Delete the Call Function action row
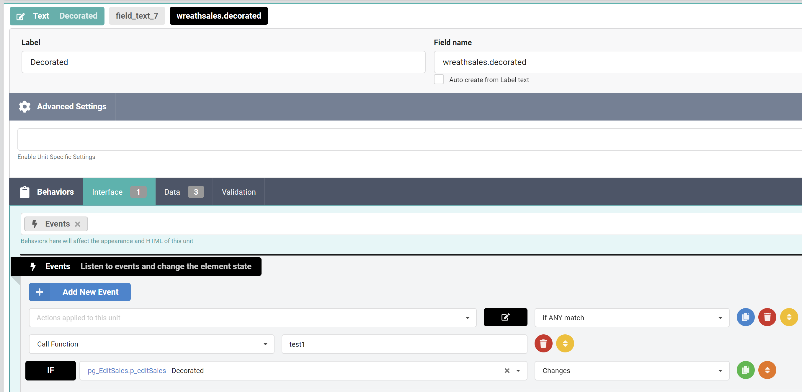Viewport: 802px width, 392px height. click(x=543, y=343)
